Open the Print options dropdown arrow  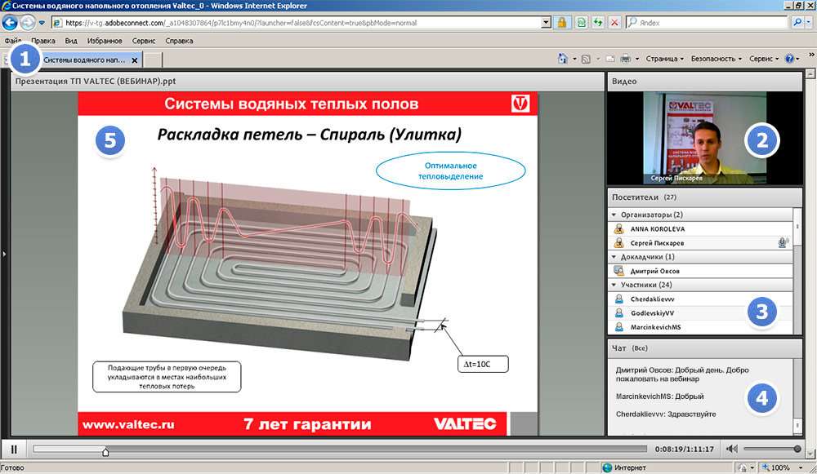636,59
